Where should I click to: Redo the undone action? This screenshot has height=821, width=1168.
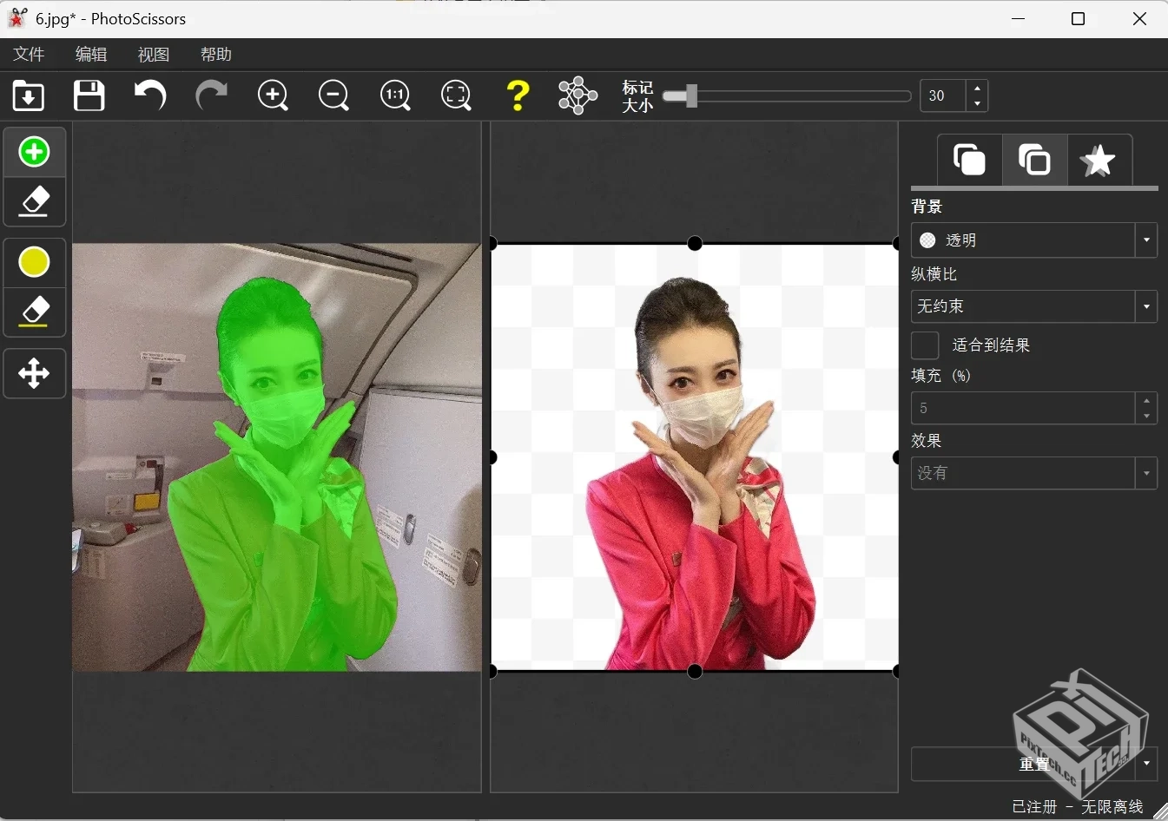click(211, 95)
